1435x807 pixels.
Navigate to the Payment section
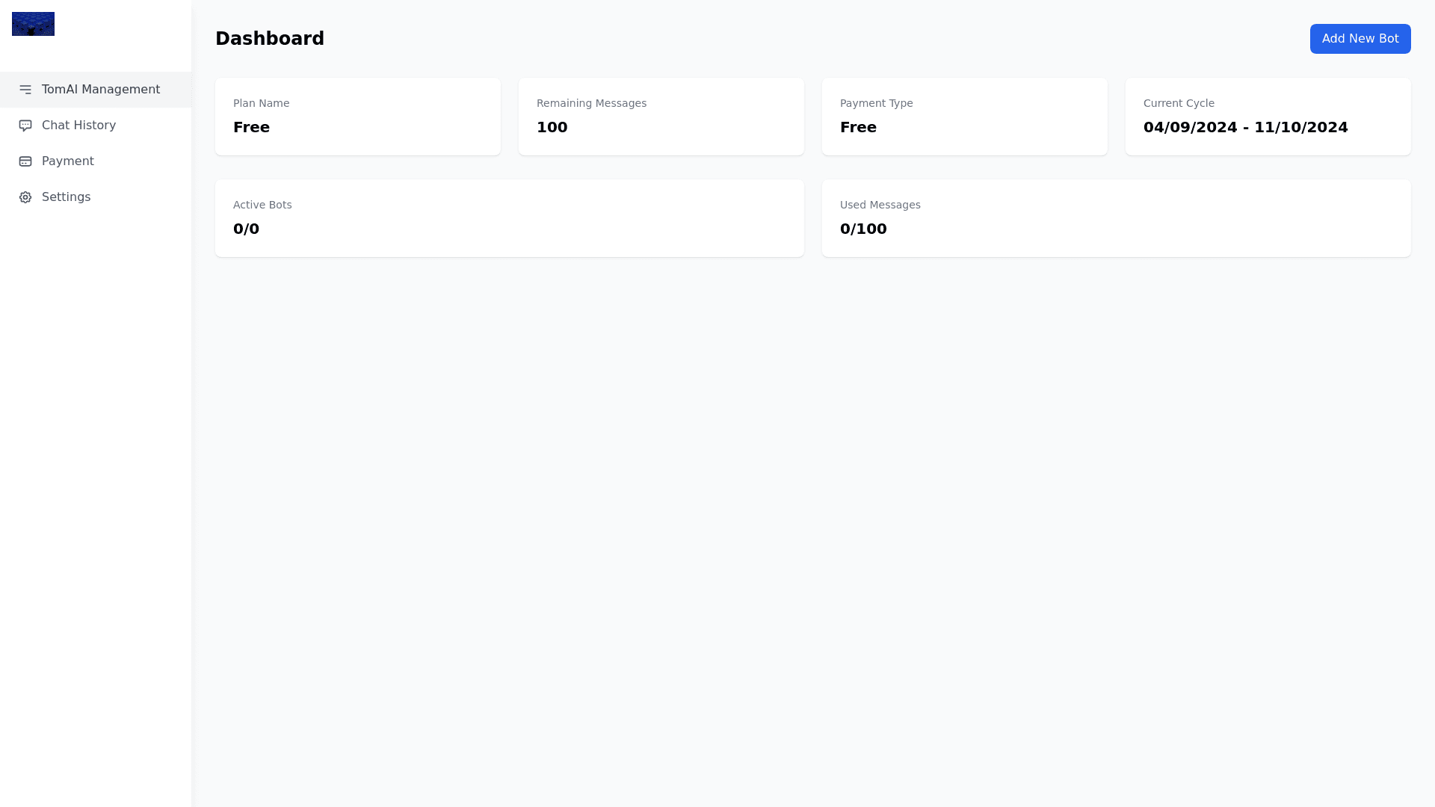point(67,161)
